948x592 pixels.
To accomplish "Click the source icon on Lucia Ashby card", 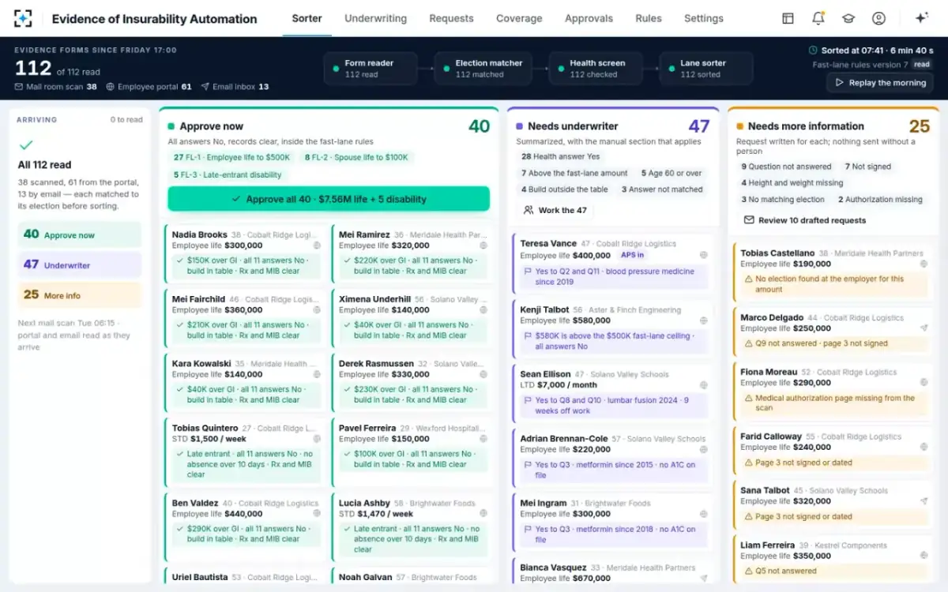I will [483, 514].
